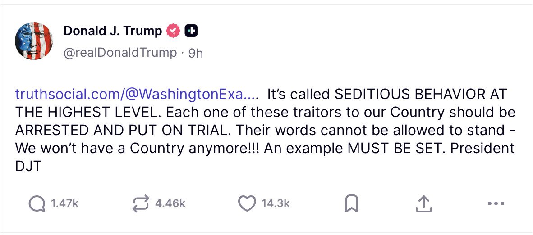Open the @realDonaldTrump handle link
Viewport: 533px width, 235px height.
[120, 53]
